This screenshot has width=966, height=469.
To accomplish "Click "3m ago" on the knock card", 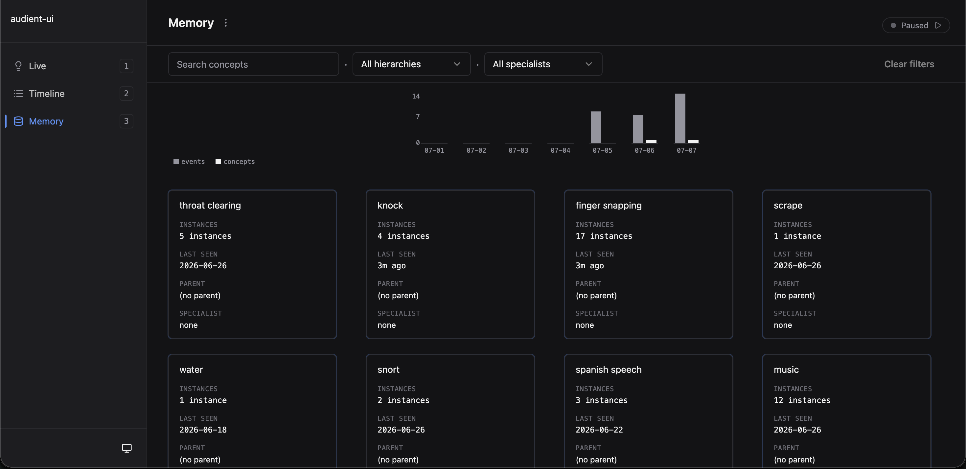I will click(392, 265).
